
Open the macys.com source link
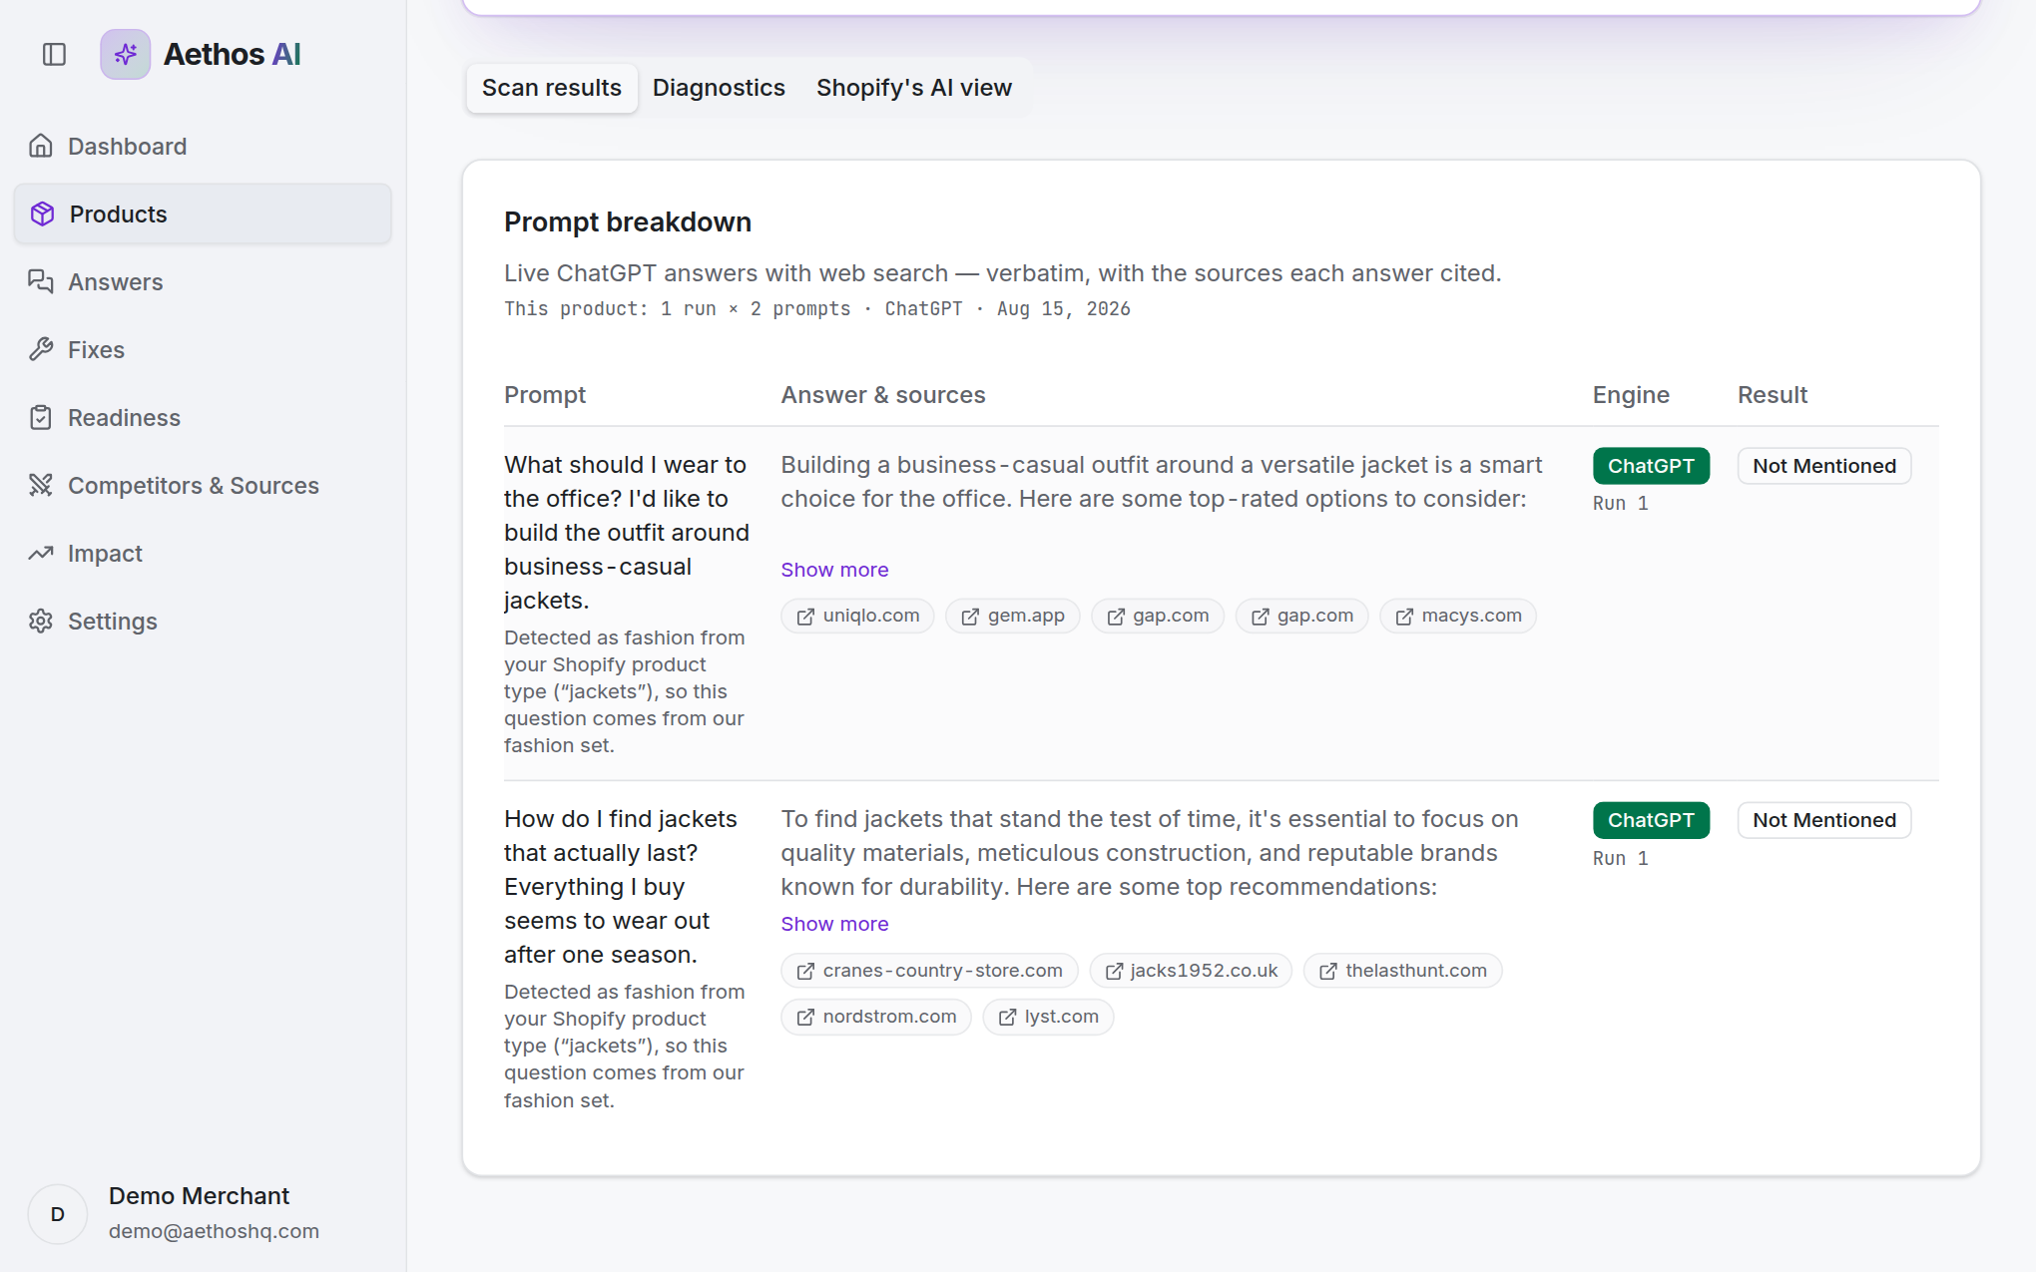pos(1458,617)
